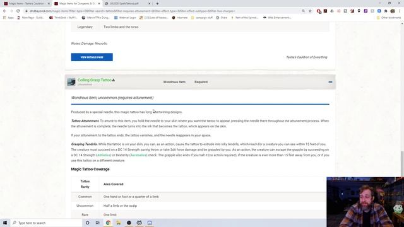Open the Chrome profile avatar
The image size is (404, 227).
pyautogui.click(x=393, y=11)
